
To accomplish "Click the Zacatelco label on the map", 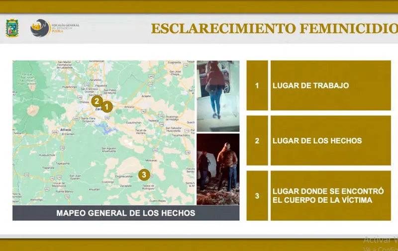I will (x=96, y=80).
